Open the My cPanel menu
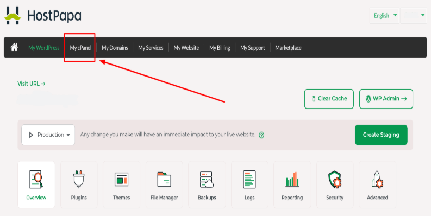 (x=80, y=48)
